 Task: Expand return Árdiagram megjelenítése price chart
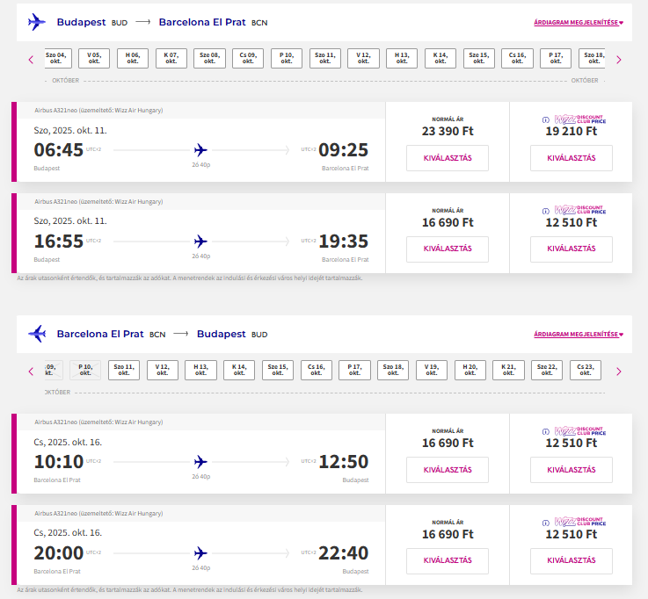coord(578,335)
